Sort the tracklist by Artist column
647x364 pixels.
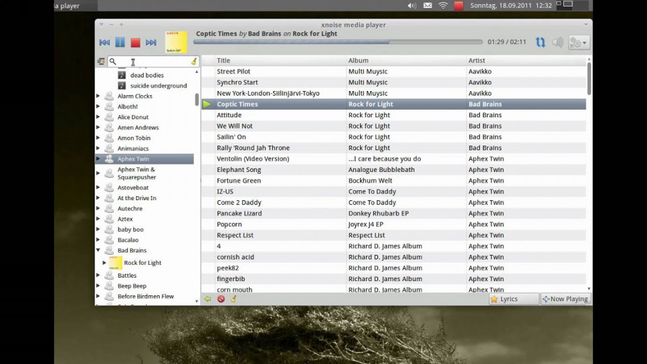tap(526, 60)
